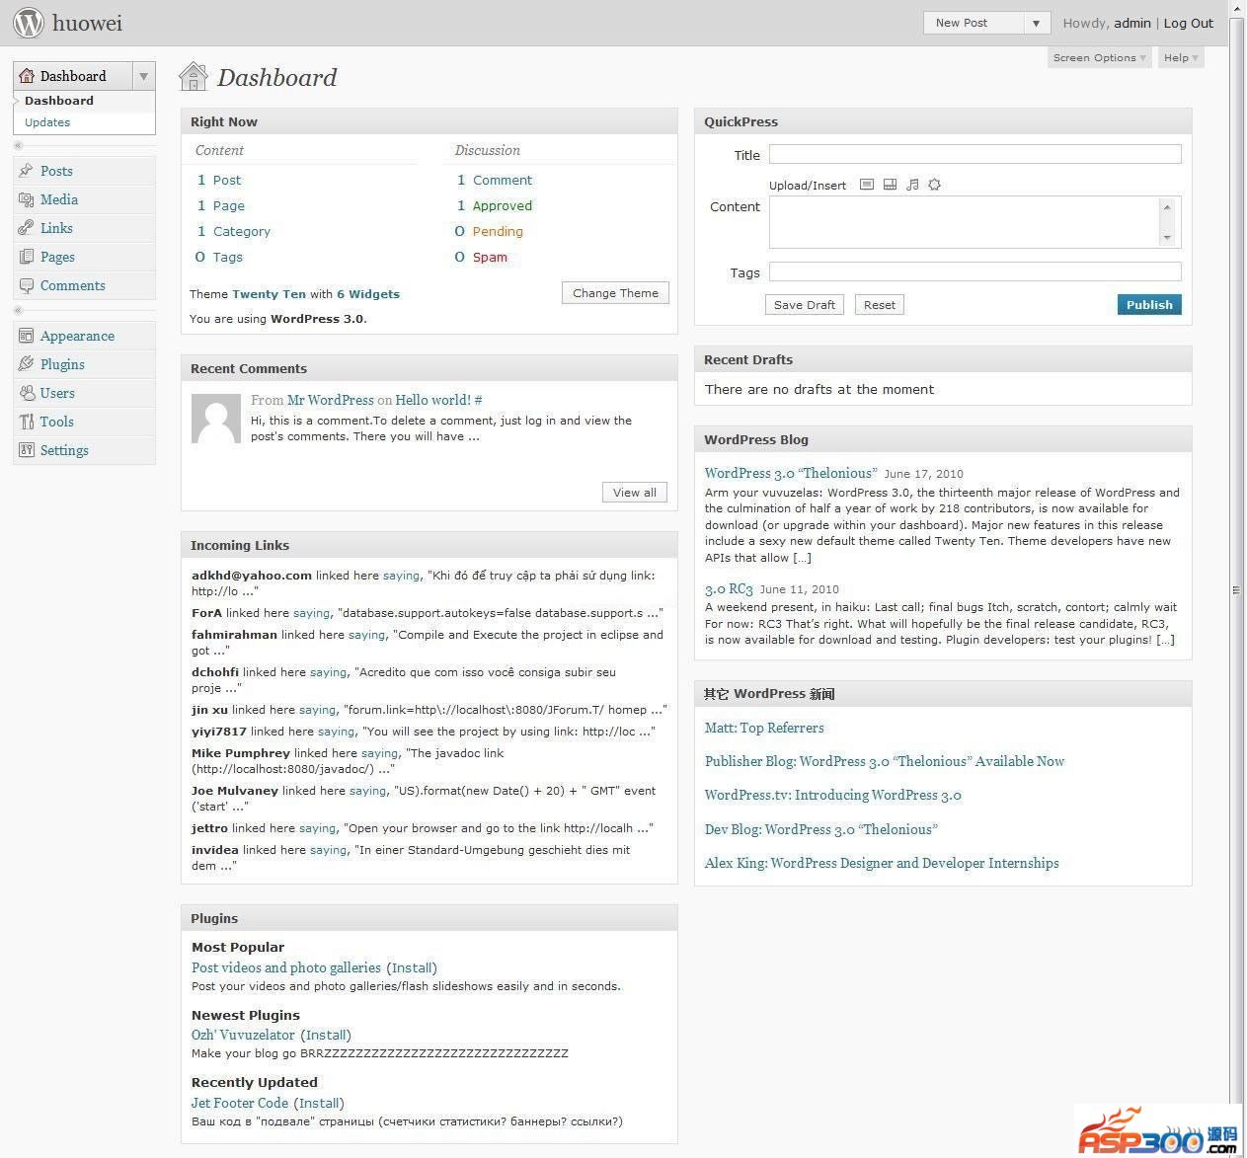Screen dimensions: 1247x1158
Task: Open WordPress.tv: Introducing WordPress 3.0 link
Action: pyautogui.click(x=833, y=795)
